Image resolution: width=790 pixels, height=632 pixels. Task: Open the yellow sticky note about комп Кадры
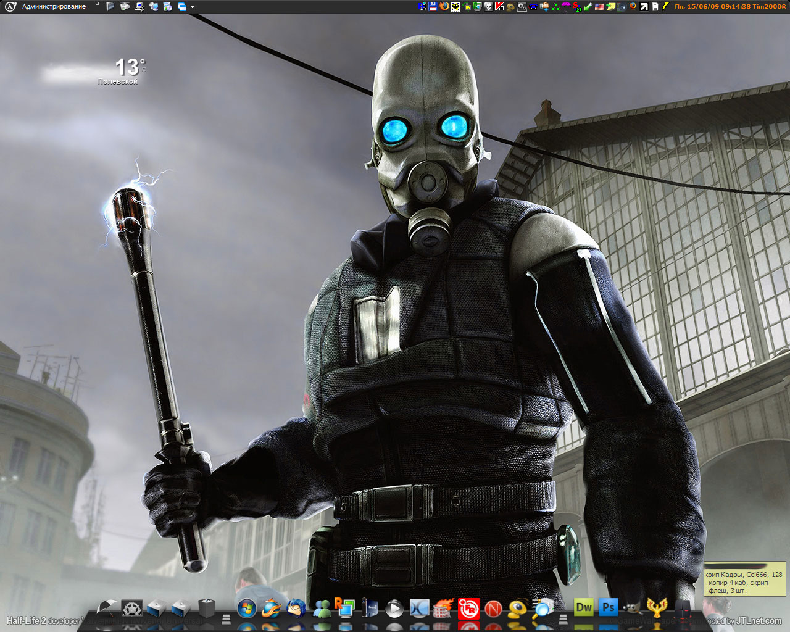pyautogui.click(x=744, y=579)
